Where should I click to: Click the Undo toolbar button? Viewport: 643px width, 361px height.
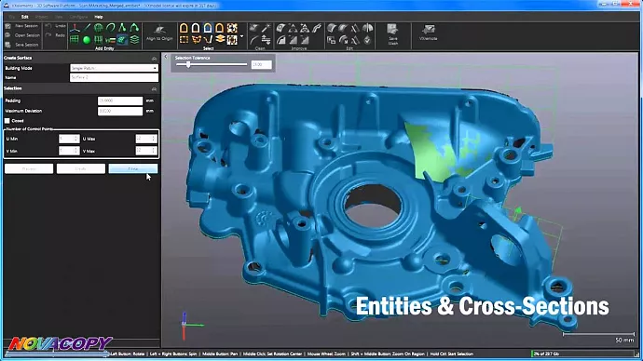tap(56, 26)
